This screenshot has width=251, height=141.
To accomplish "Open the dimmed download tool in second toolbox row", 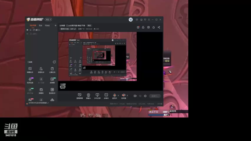I will tap(41, 81).
